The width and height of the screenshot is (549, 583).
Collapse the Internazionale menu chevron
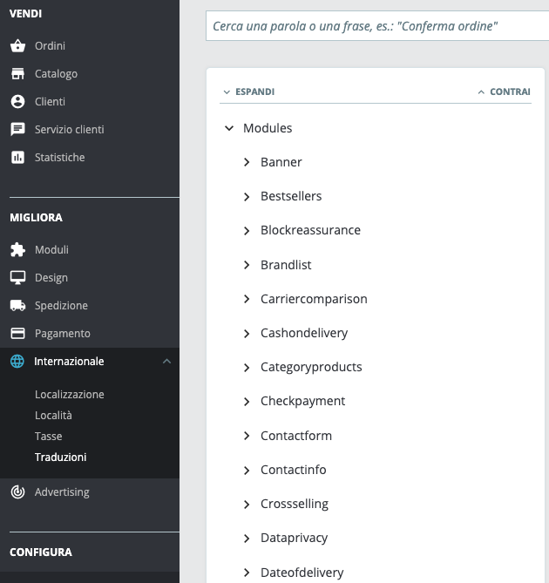click(166, 362)
